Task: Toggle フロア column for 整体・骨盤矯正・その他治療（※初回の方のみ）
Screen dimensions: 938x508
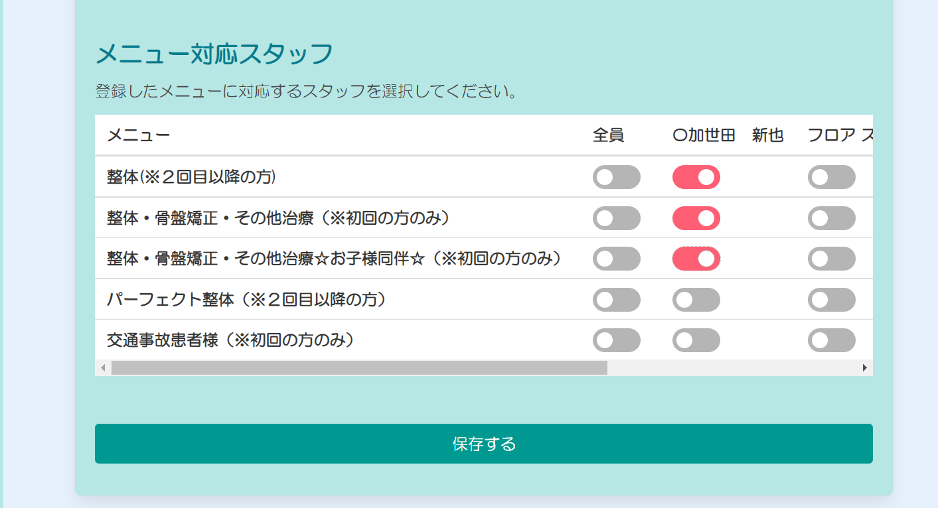Action: tap(831, 218)
